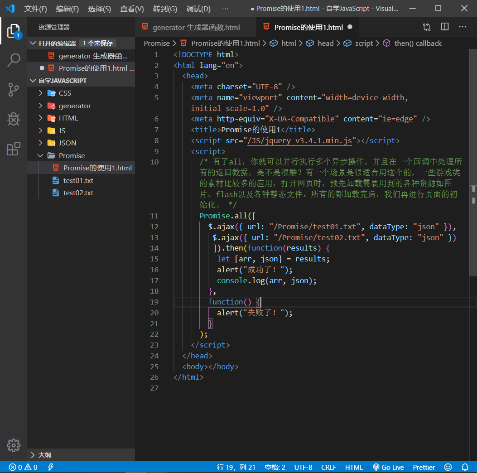Open the 查看(V) menu
Viewport: 477px width, 473px height.
[x=132, y=9]
